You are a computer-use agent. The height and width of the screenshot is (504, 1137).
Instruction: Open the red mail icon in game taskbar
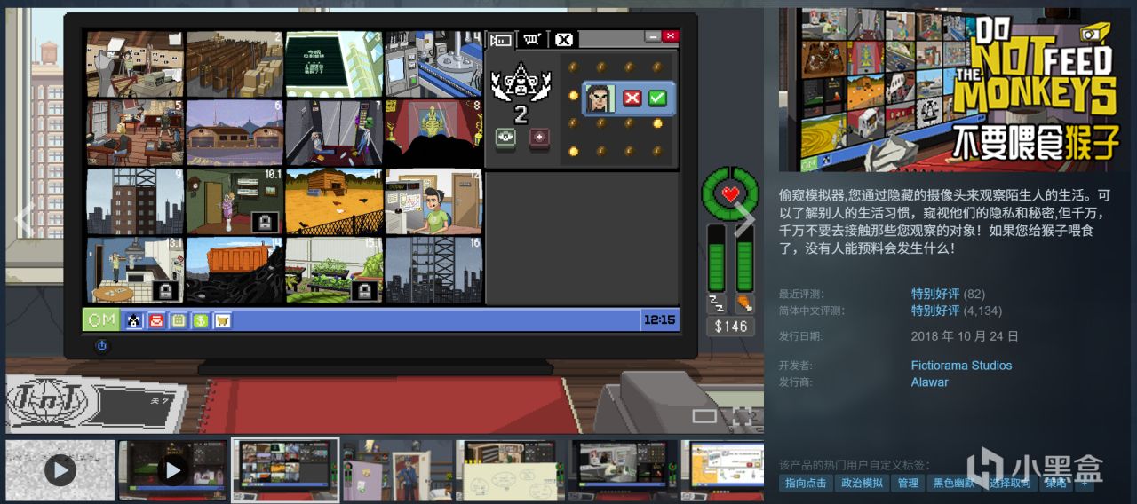(x=155, y=320)
